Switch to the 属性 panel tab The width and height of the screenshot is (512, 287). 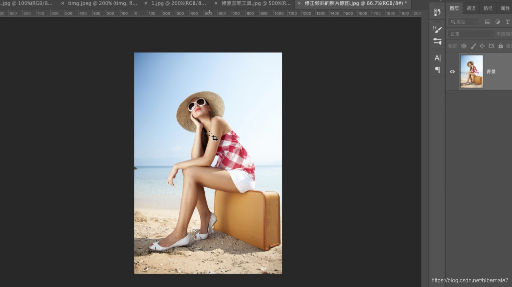click(505, 8)
